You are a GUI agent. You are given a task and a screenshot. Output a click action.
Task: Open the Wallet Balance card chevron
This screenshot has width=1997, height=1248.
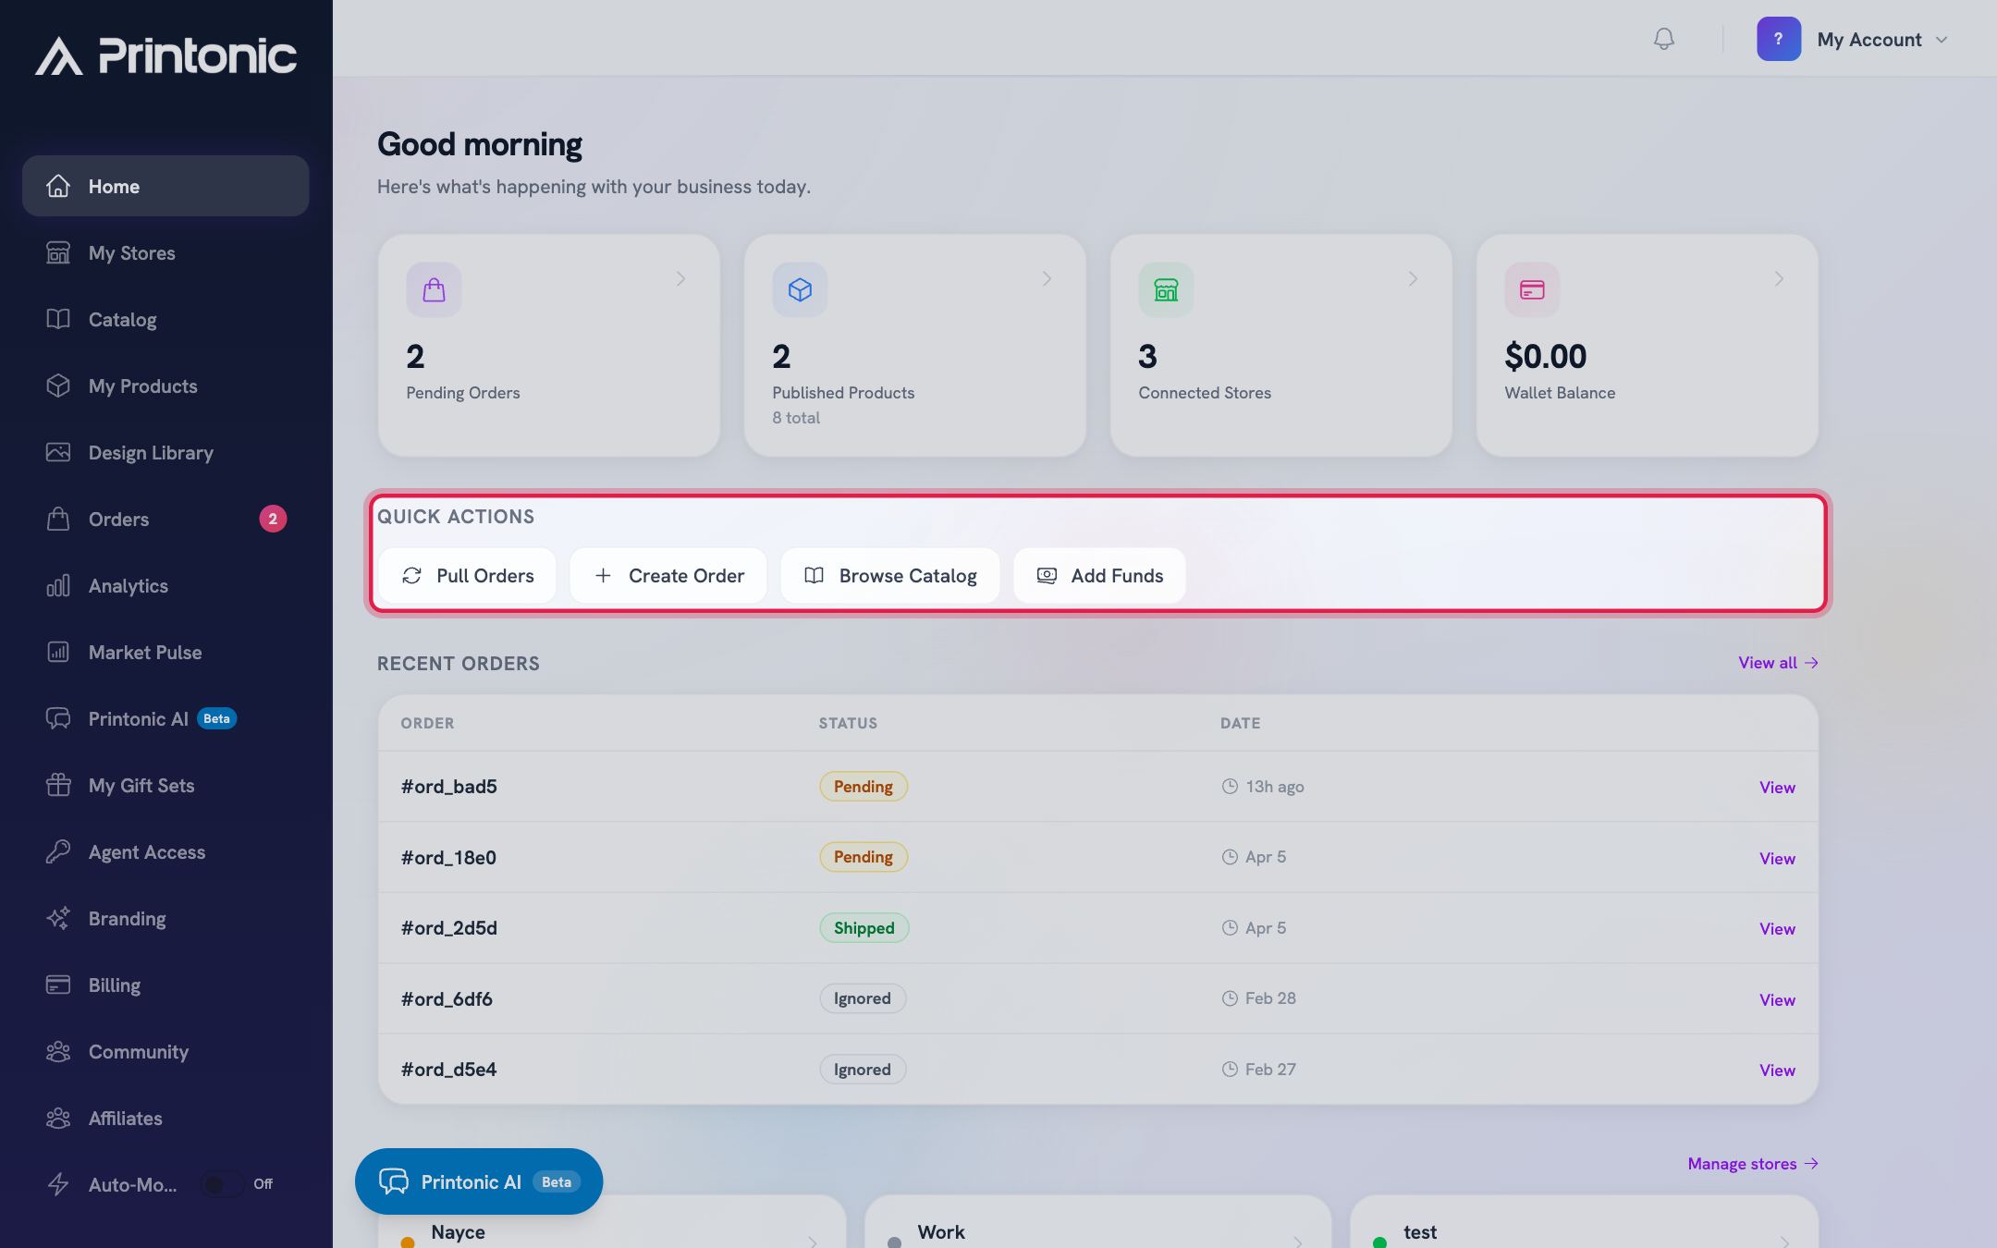point(1779,278)
